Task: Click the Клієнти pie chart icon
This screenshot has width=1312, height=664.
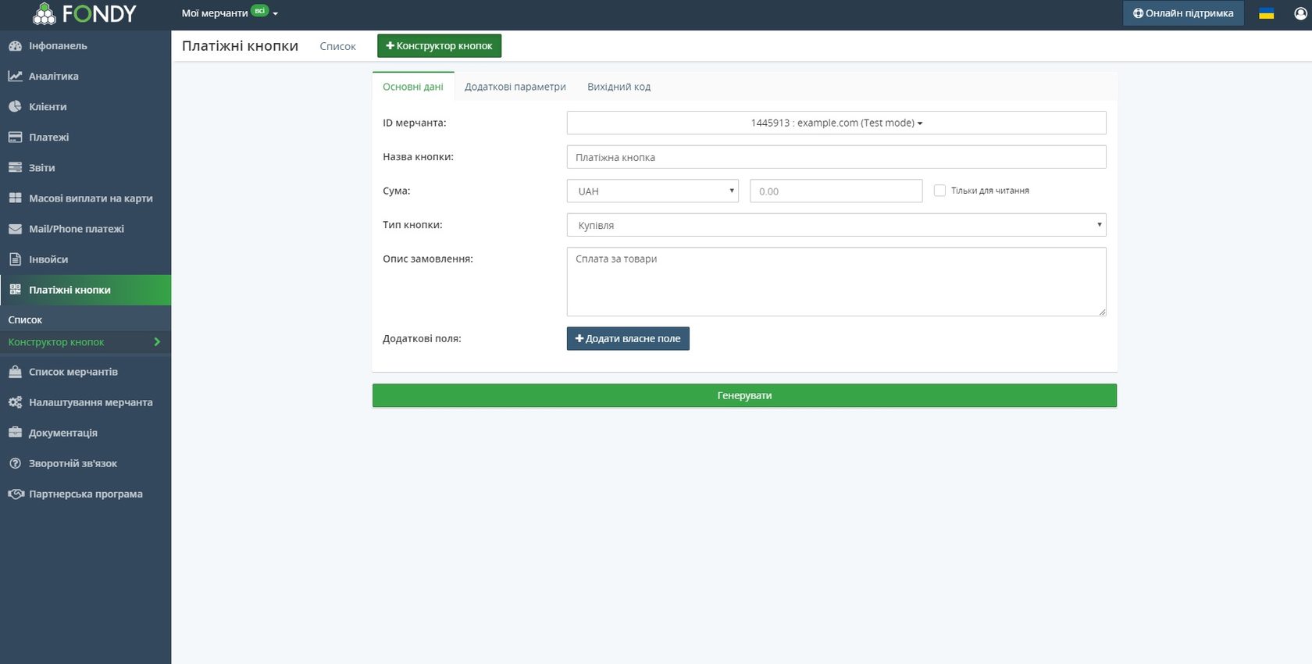Action: point(15,107)
